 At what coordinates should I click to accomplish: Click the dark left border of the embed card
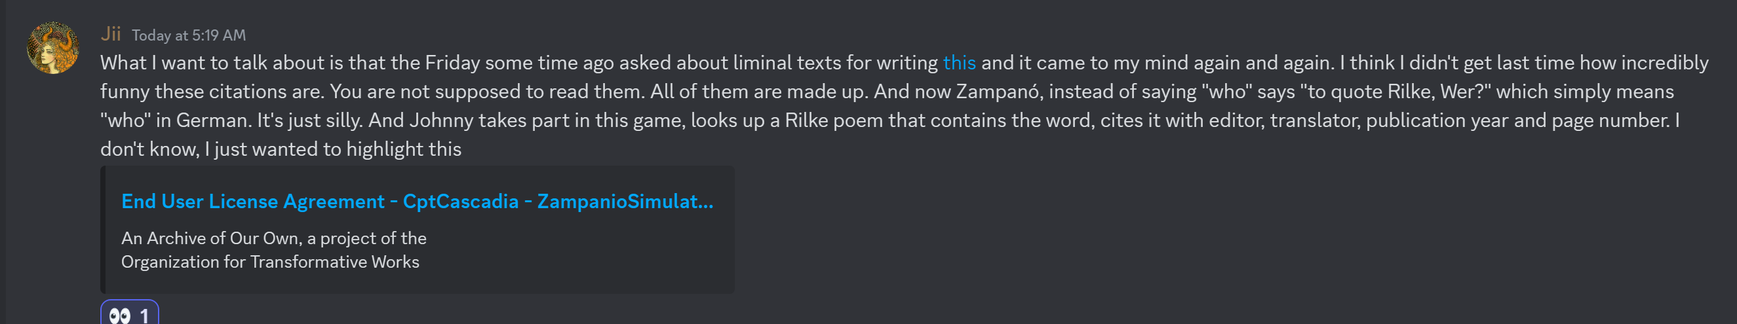103,230
